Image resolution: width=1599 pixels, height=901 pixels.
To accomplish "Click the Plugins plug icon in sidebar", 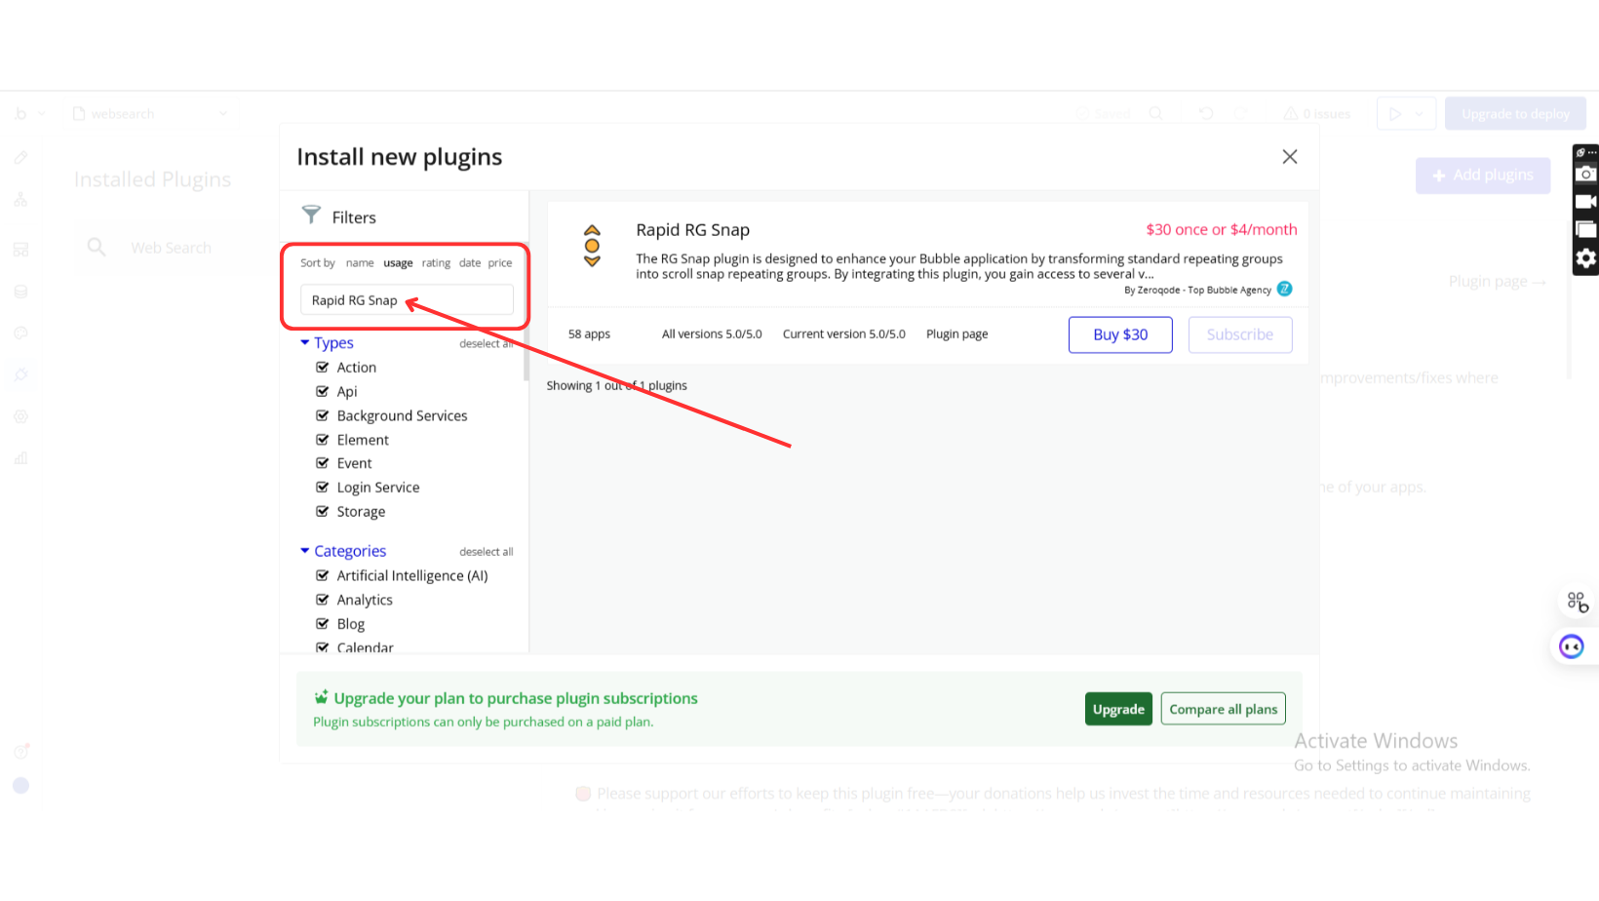I will point(20,374).
